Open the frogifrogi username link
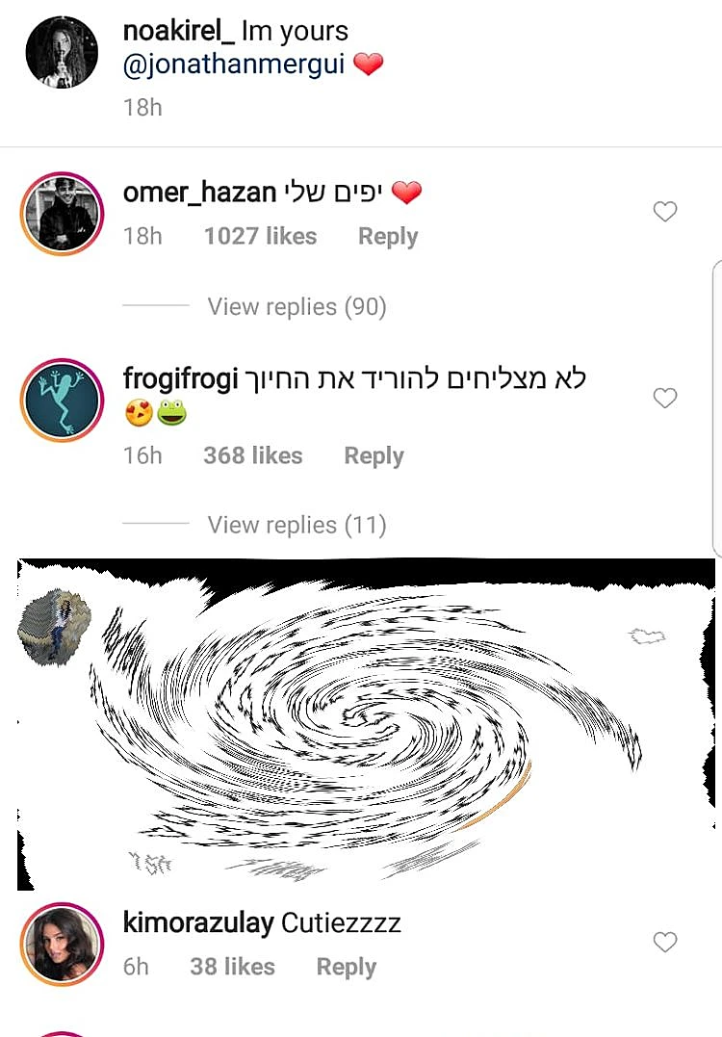722x1037 pixels. [x=181, y=379]
